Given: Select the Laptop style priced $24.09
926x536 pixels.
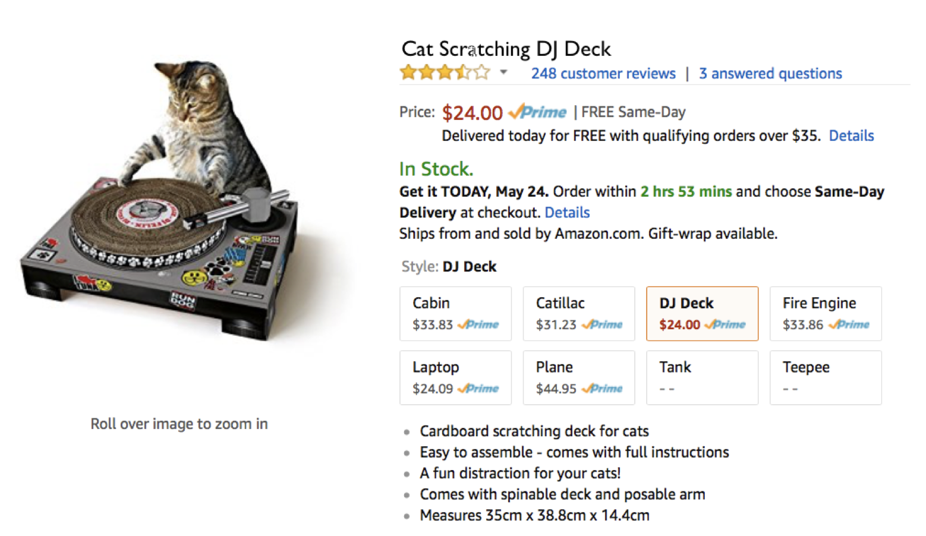Looking at the screenshot, I should coord(455,377).
